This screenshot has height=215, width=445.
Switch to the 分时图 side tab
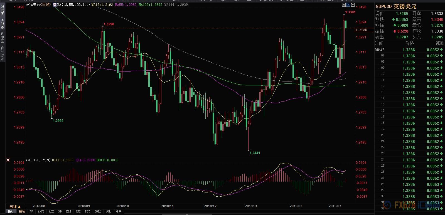click(x=3, y=10)
